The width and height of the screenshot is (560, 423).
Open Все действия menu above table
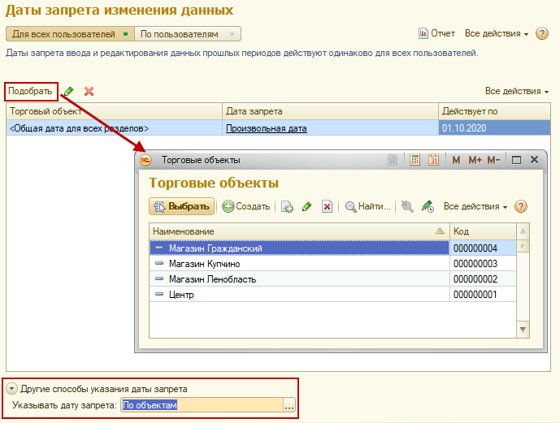[517, 91]
